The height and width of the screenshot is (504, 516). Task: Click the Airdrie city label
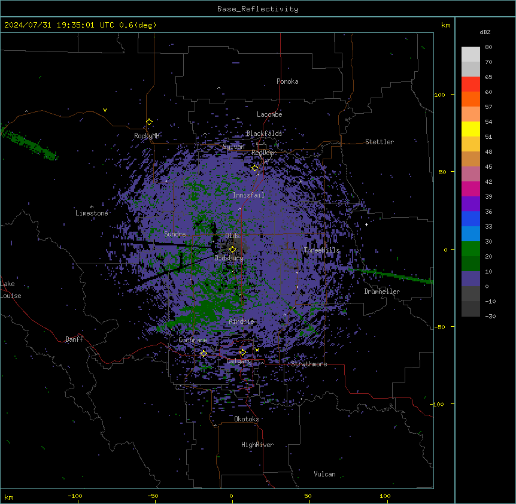(x=241, y=321)
